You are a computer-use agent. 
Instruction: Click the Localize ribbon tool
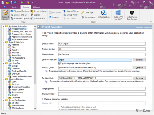[54, 17]
